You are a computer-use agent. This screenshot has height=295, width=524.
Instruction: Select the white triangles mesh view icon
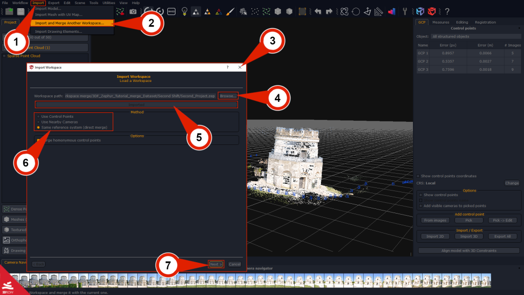click(x=196, y=11)
